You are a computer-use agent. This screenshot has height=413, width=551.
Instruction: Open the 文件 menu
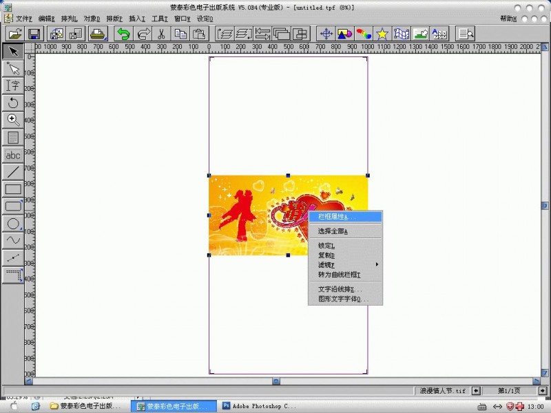click(x=24, y=19)
